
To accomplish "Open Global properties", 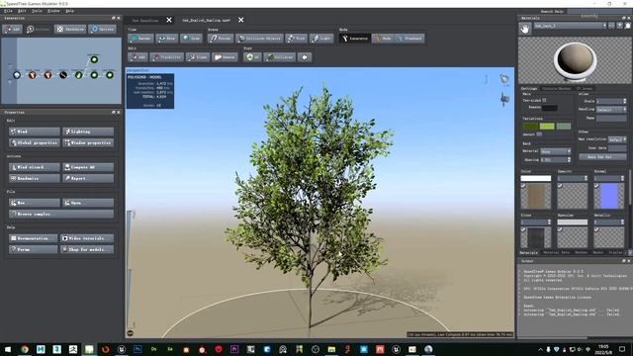I will (x=35, y=142).
